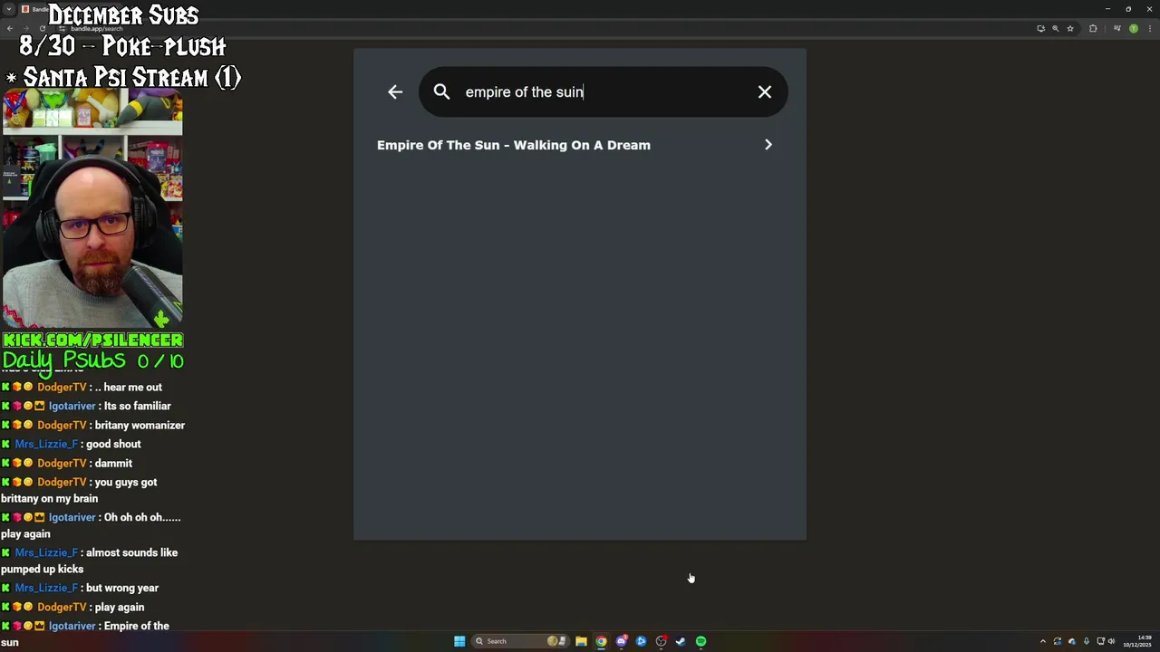This screenshot has height=652, width=1160.
Task: Click the KICK.COM/PSILENCER banner text
Action: click(92, 340)
